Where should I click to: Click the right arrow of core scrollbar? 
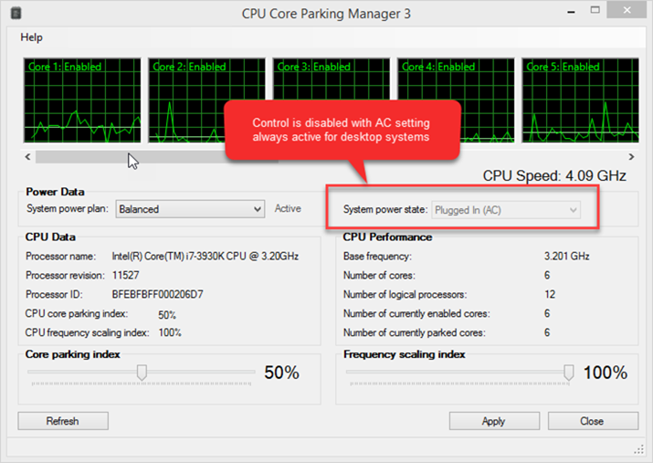click(631, 157)
